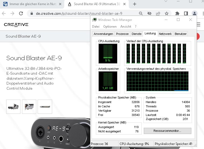
Task: Click the Arbeitsspeicher 1,41 GB gauge
Action: [x=108, y=81]
